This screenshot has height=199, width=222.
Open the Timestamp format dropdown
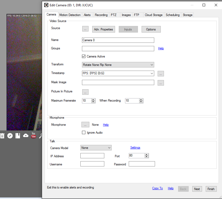(x=152, y=74)
